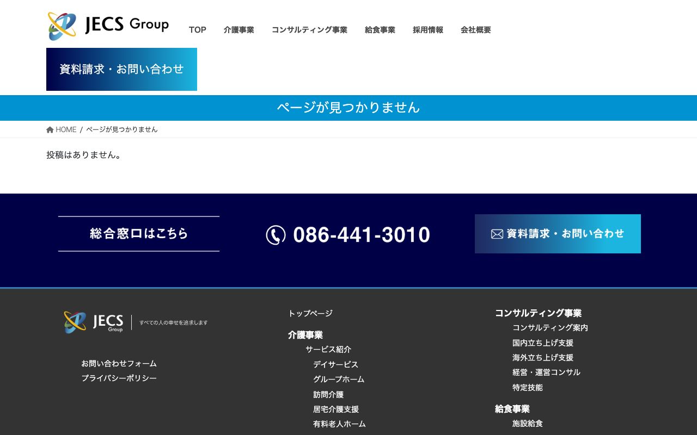
Task: Click the デイサービス footer link
Action: 336,364
